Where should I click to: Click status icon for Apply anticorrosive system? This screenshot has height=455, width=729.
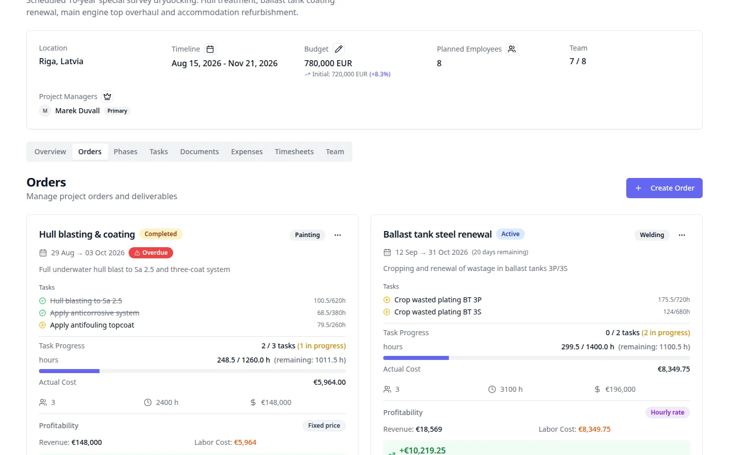(43, 313)
